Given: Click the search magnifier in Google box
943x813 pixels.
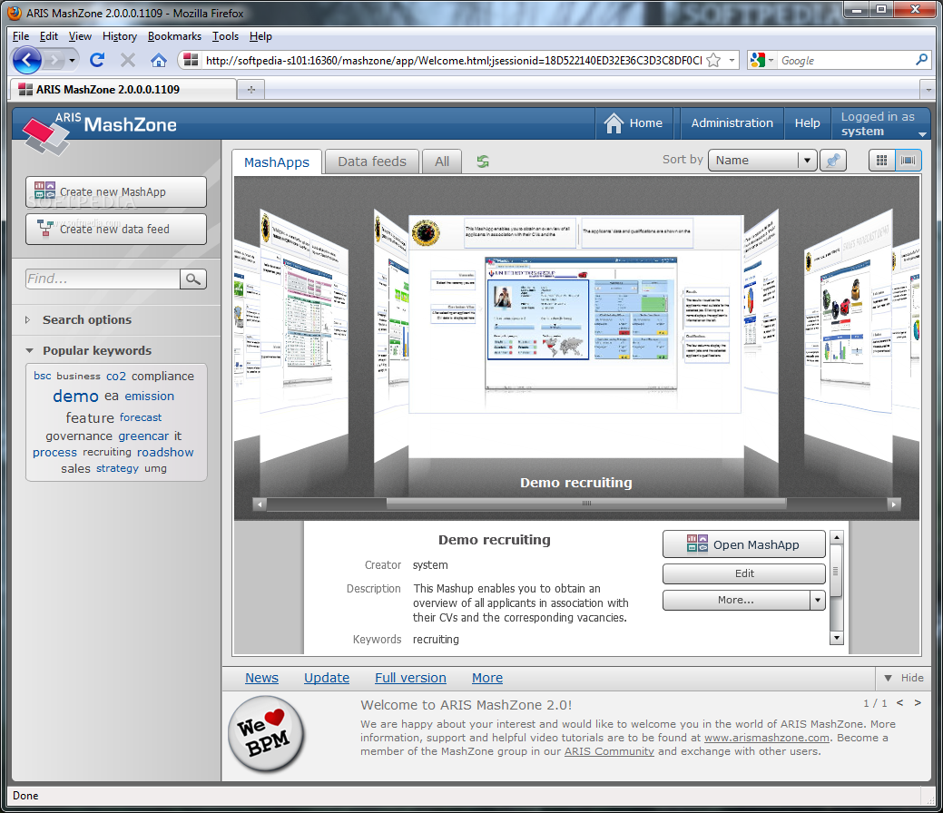Looking at the screenshot, I should click(921, 60).
